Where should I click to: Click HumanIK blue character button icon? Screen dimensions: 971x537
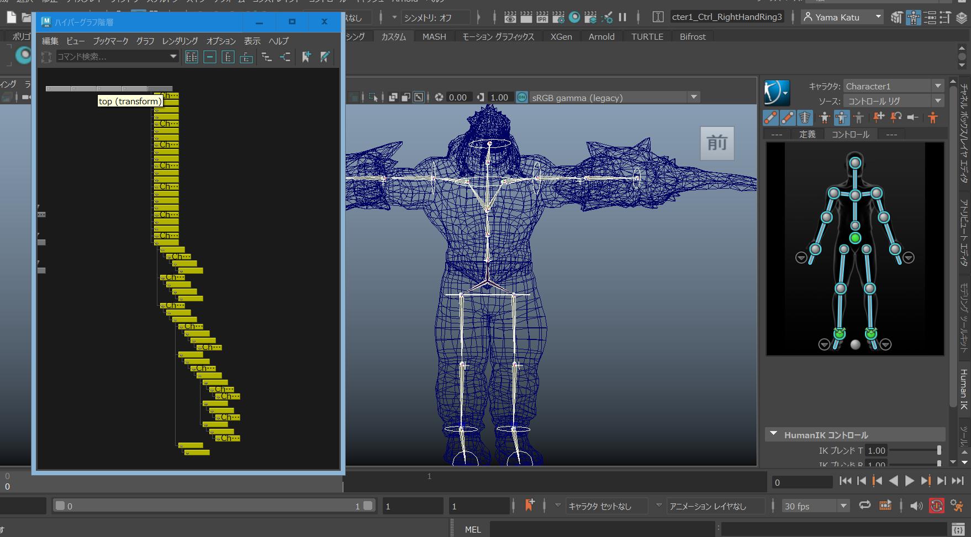[x=777, y=93]
